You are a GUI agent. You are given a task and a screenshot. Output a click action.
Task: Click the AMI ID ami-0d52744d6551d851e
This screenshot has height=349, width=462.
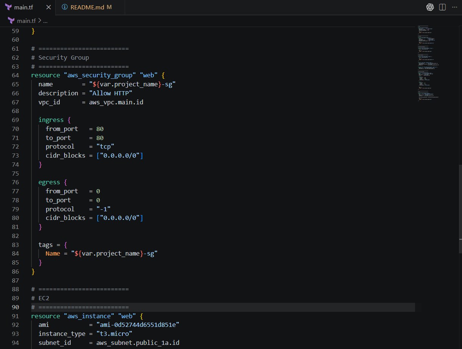click(138, 325)
